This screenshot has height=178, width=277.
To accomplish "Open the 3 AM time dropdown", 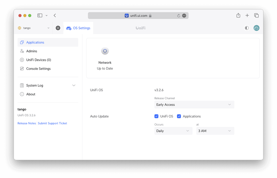I will (215, 131).
